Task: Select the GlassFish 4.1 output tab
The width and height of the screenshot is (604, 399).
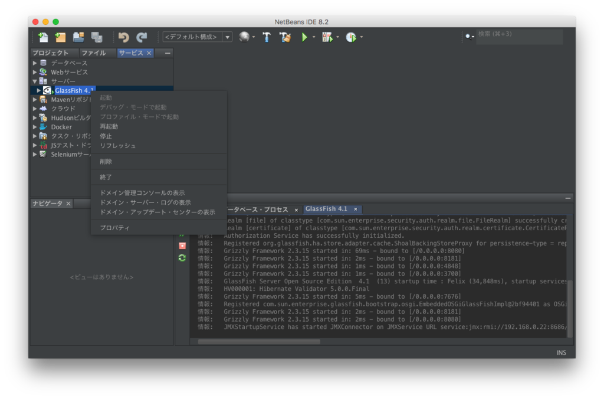Action: point(326,209)
